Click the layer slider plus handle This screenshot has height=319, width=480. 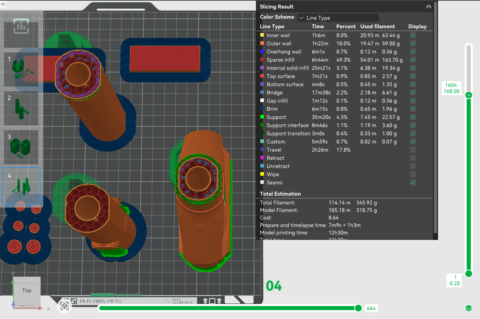pos(469,95)
